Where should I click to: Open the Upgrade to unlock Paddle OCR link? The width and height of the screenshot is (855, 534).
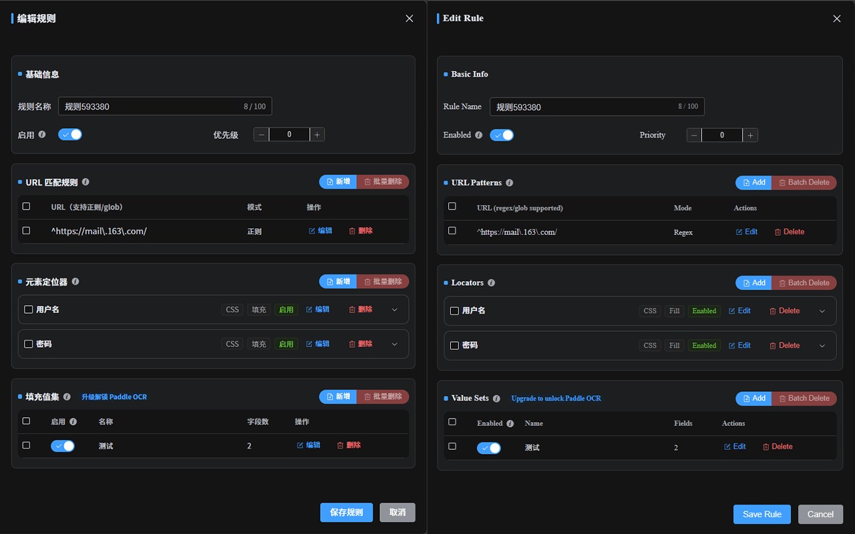coord(556,398)
